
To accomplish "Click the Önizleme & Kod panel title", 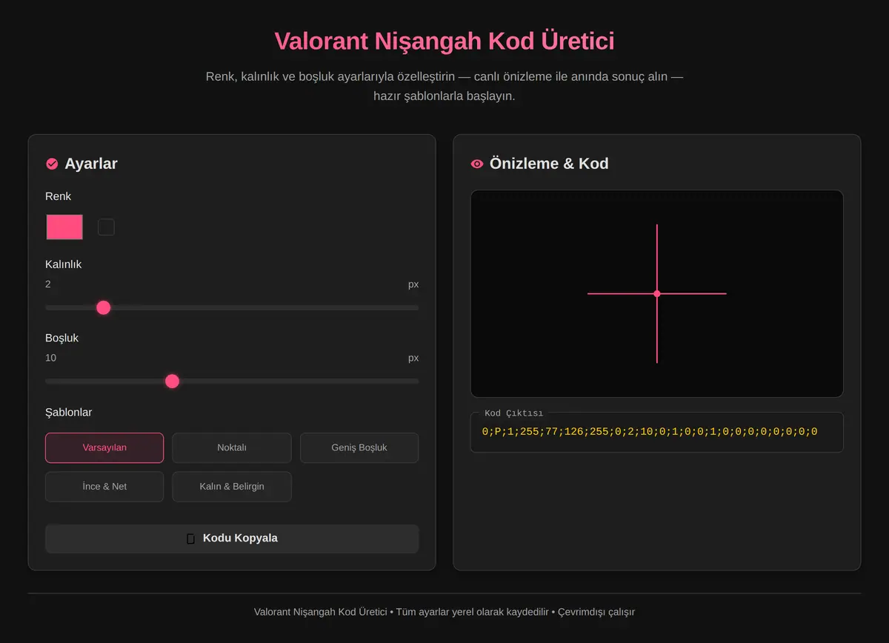I will click(x=549, y=164).
